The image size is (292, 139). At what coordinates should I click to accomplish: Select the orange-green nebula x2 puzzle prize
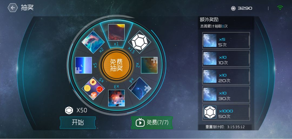tap(149, 65)
